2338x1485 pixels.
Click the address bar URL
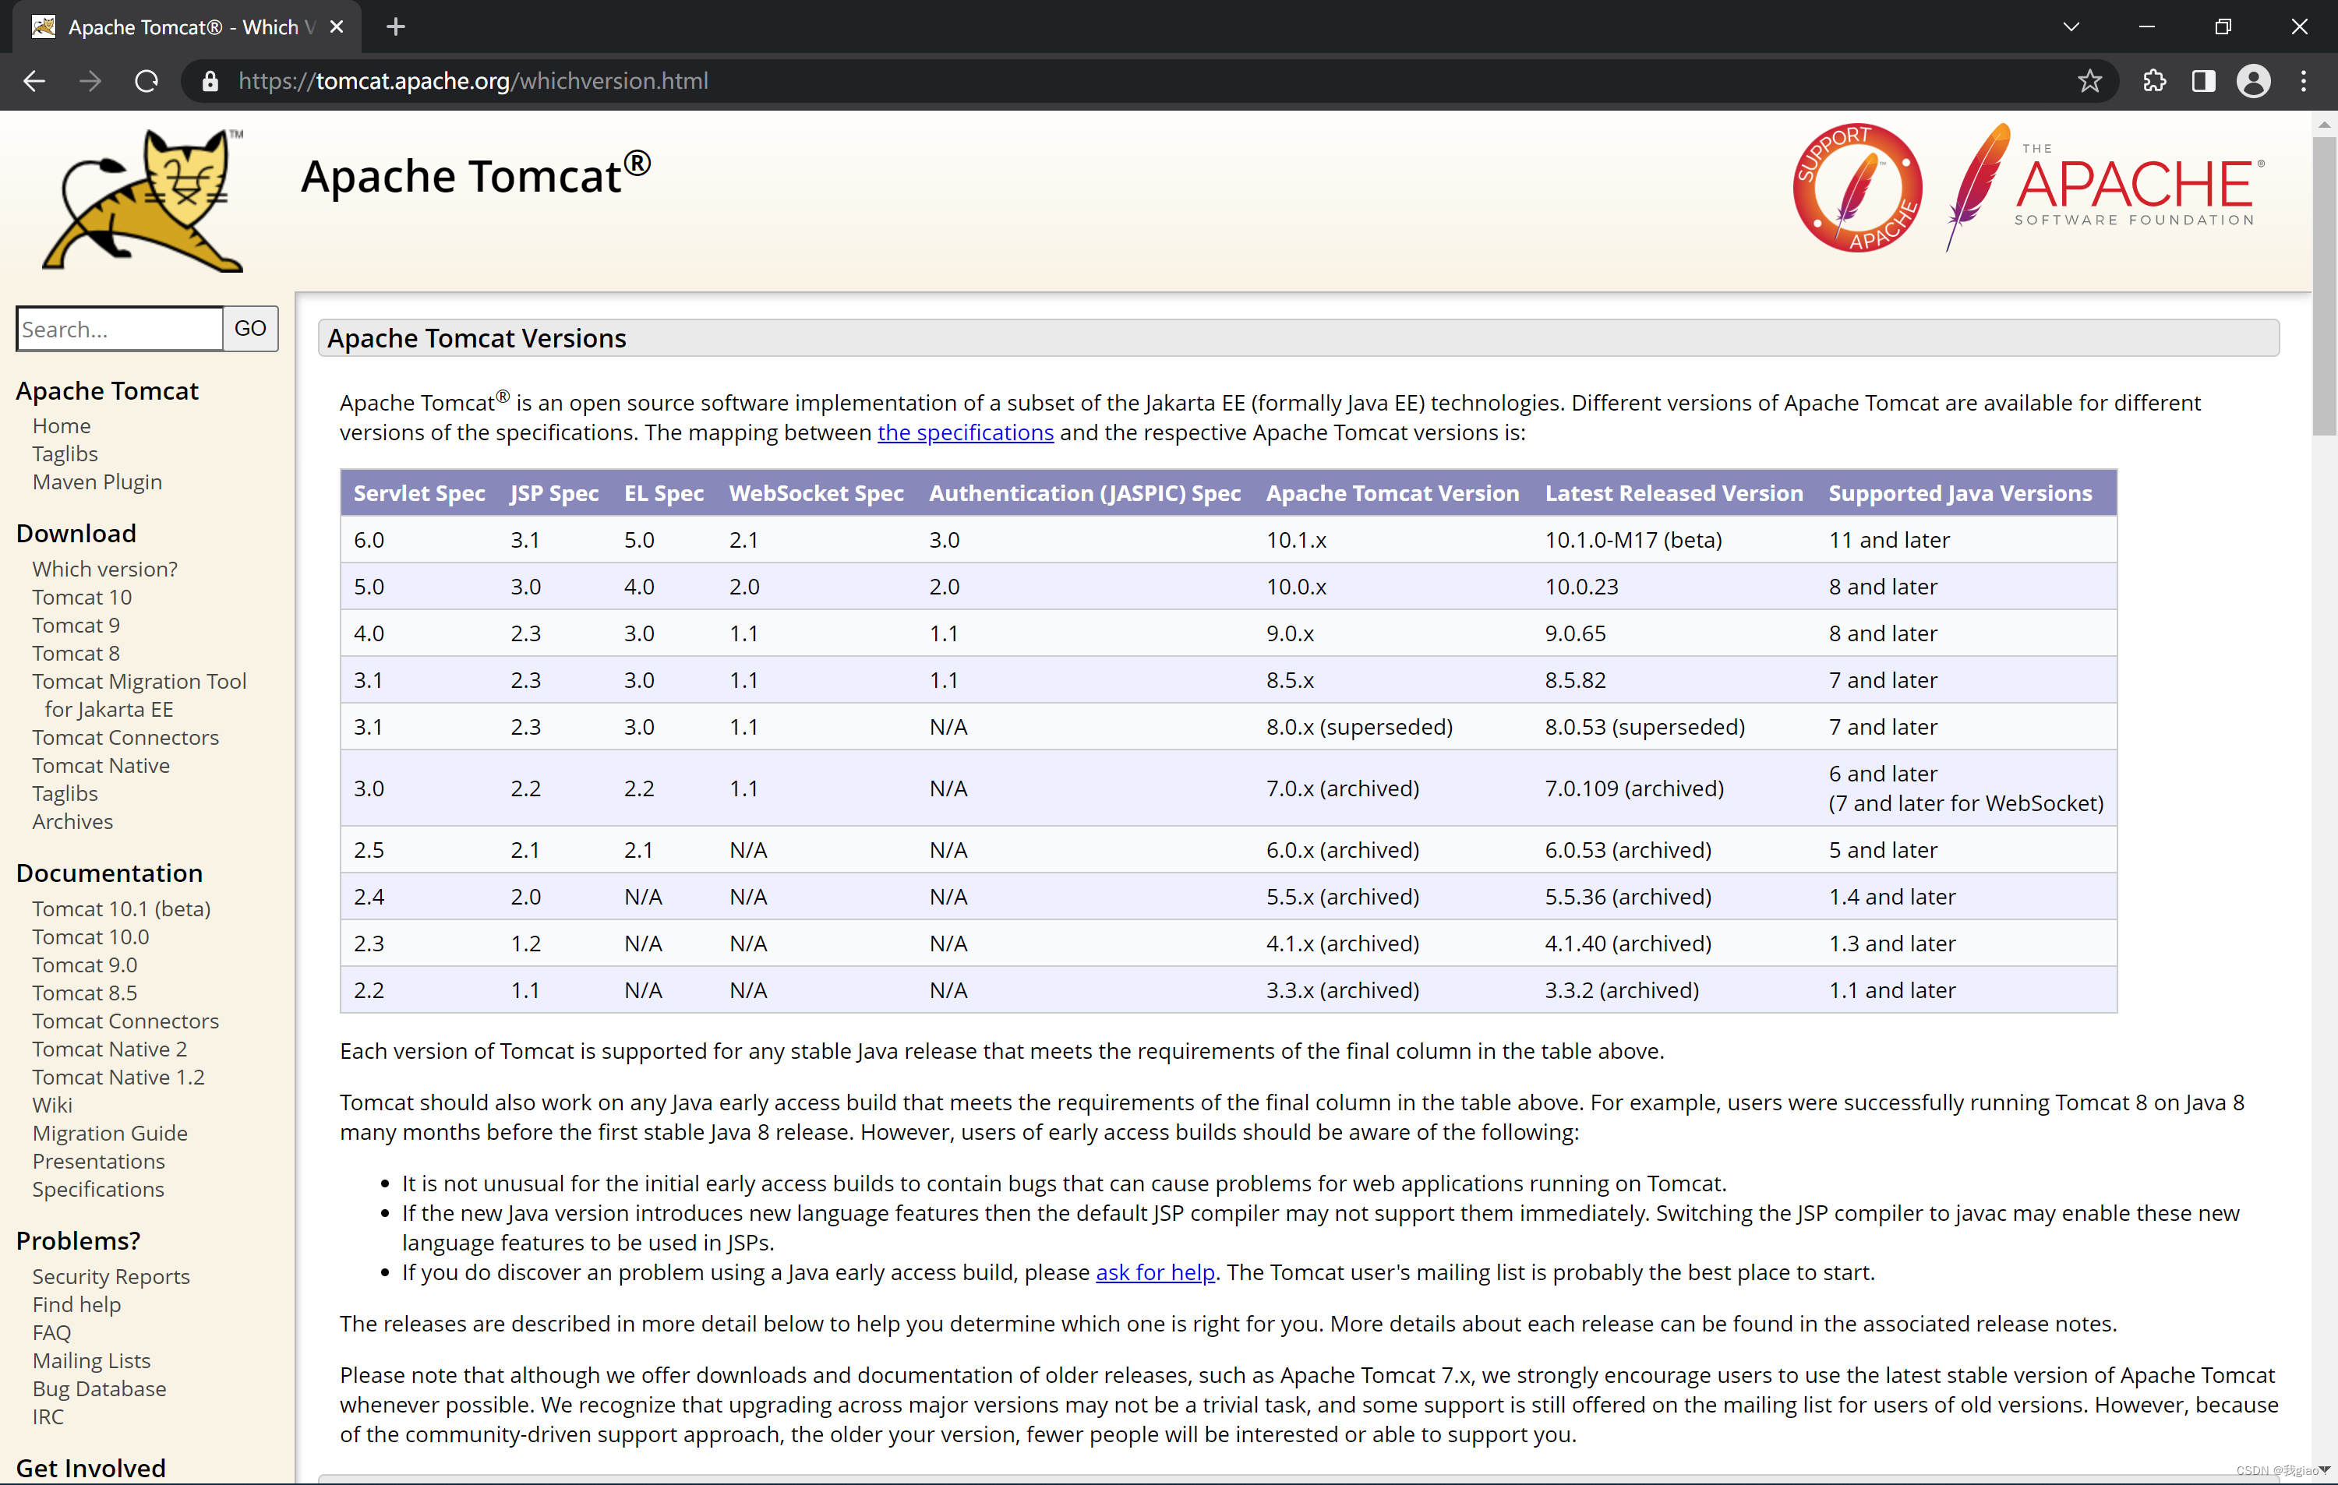473,82
